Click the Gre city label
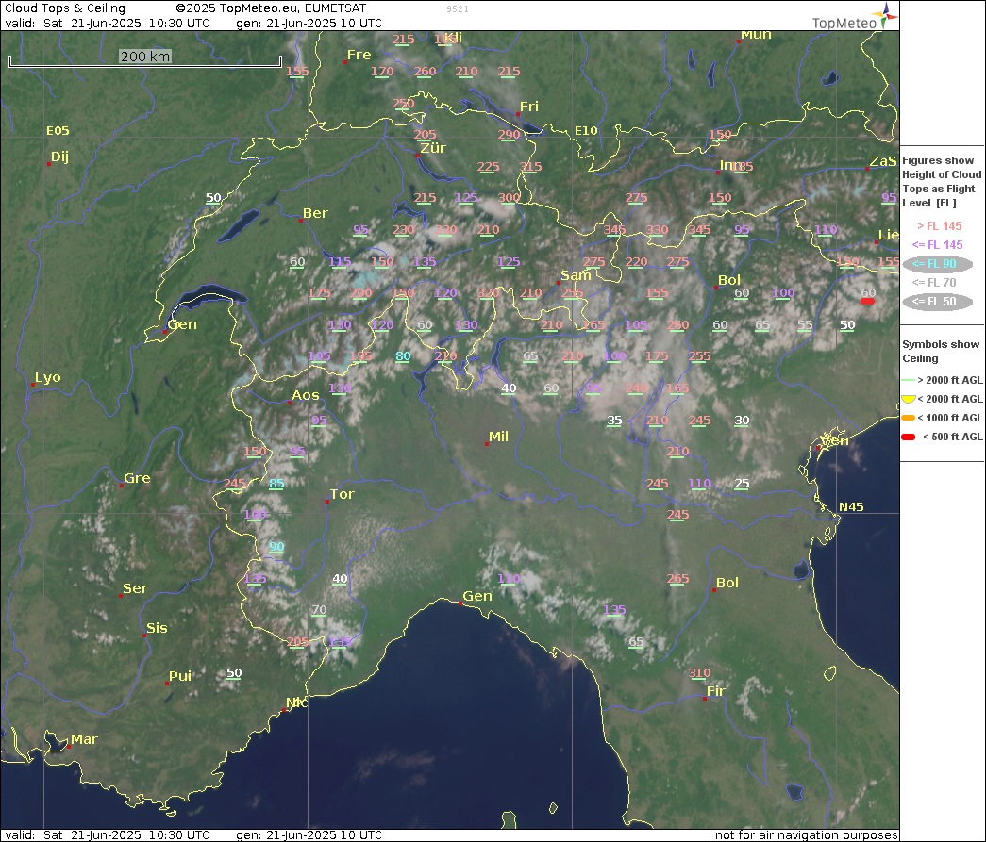 [x=137, y=477]
